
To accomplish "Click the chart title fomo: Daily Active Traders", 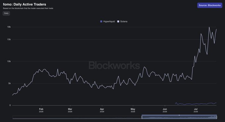I will (24, 4).
